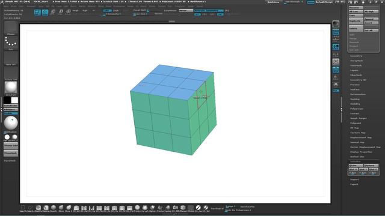The width and height of the screenshot is (385, 216).
Task: Click the L.Sym icon
Action: (336, 55)
